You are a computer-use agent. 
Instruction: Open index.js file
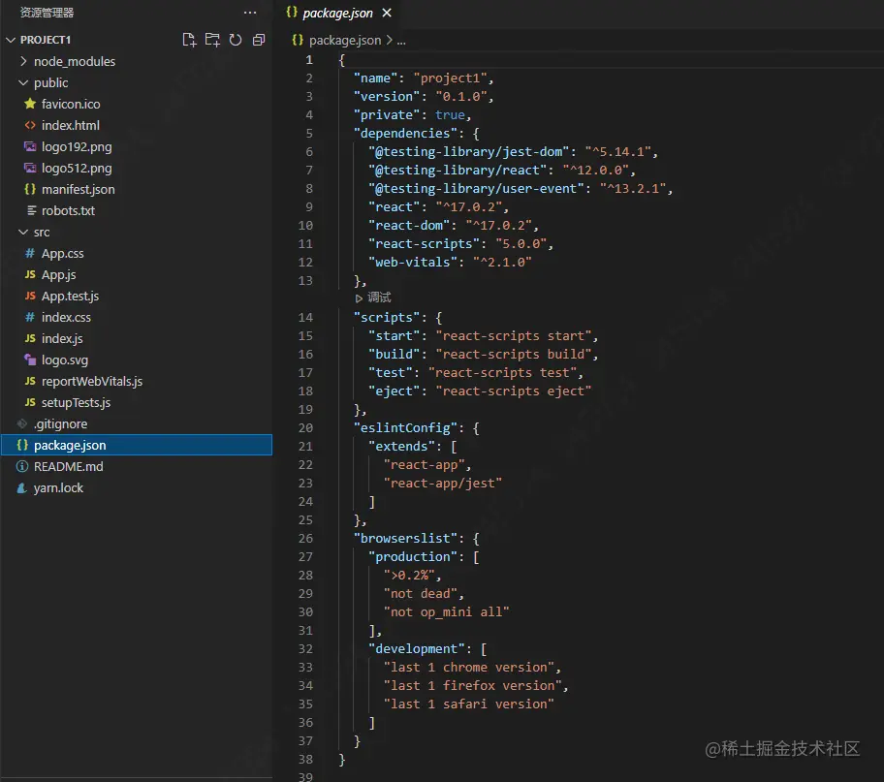click(x=62, y=338)
